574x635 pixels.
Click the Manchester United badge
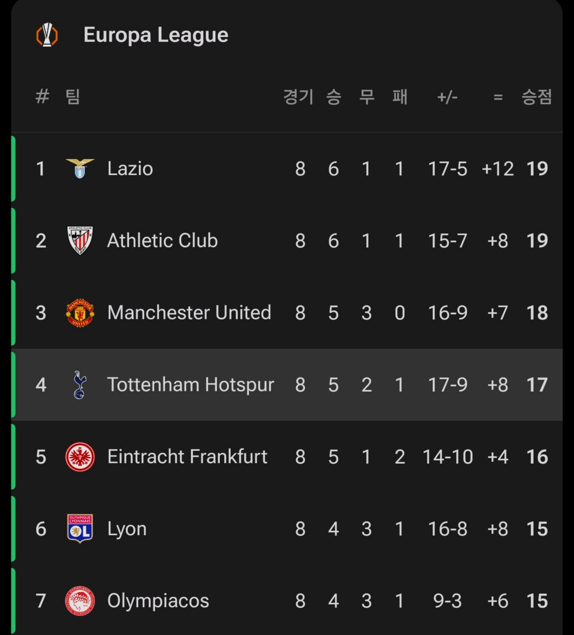[x=80, y=312]
